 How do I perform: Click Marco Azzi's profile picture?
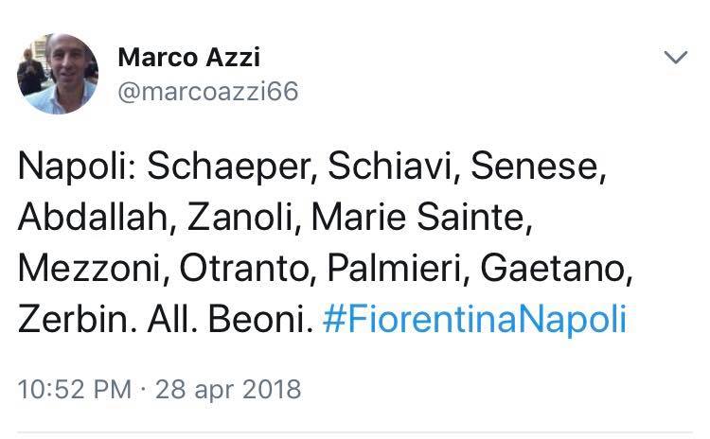(58, 74)
